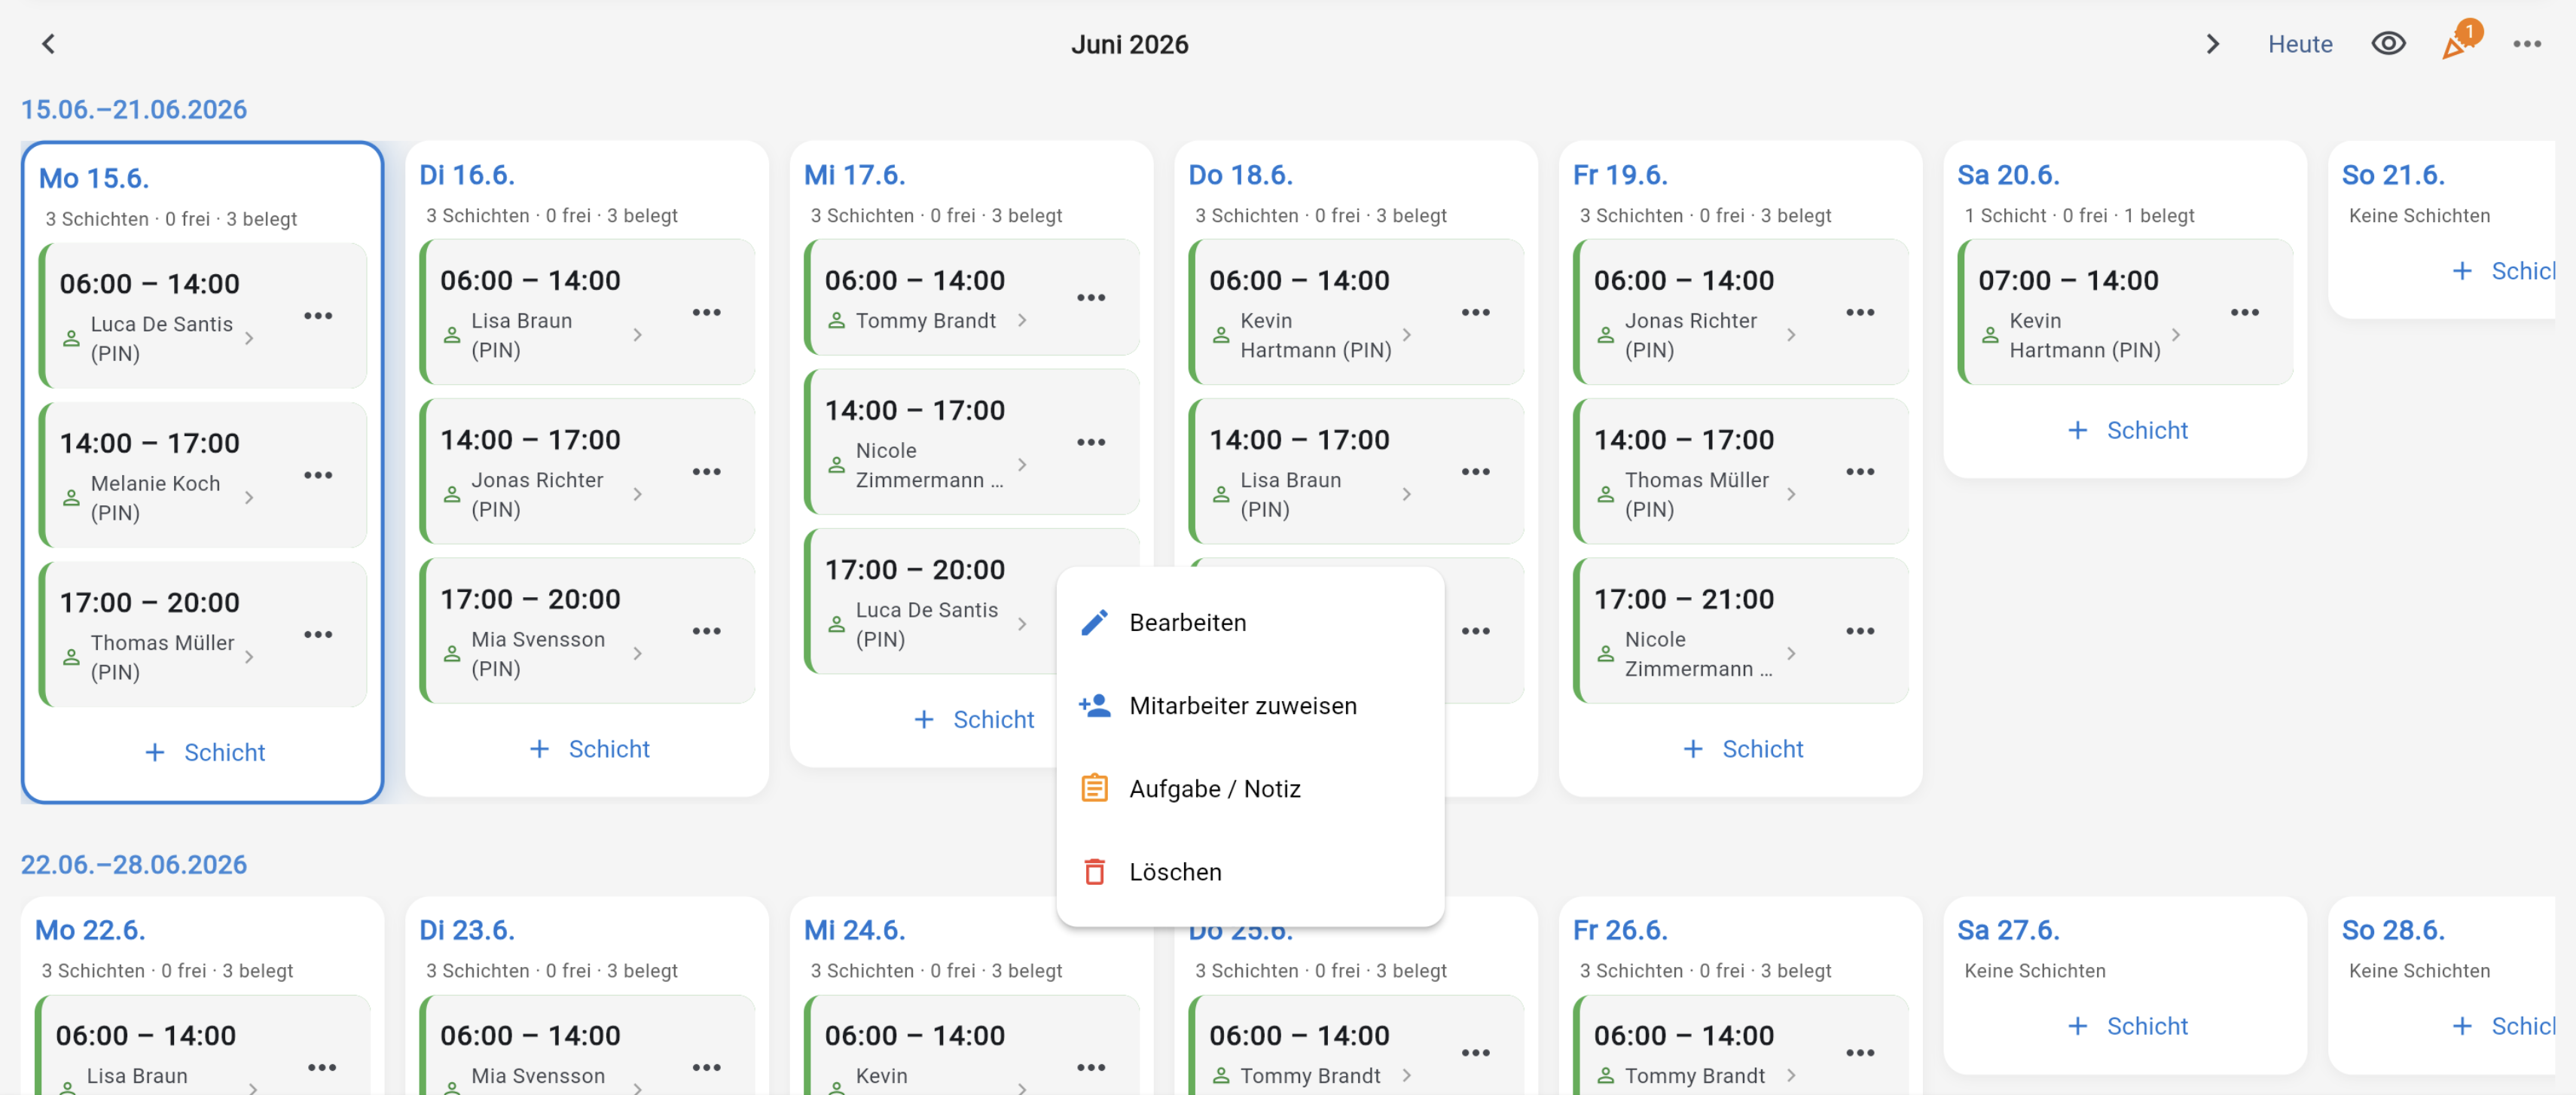Click the clipboard icon for Aufgabe / Notiz
2576x1095 pixels.
click(x=1094, y=788)
